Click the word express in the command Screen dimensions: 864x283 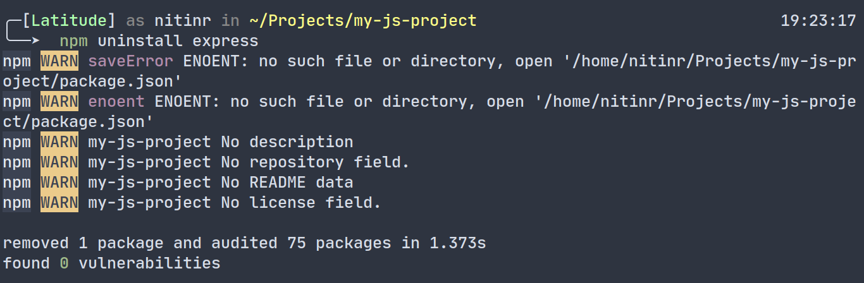230,41
